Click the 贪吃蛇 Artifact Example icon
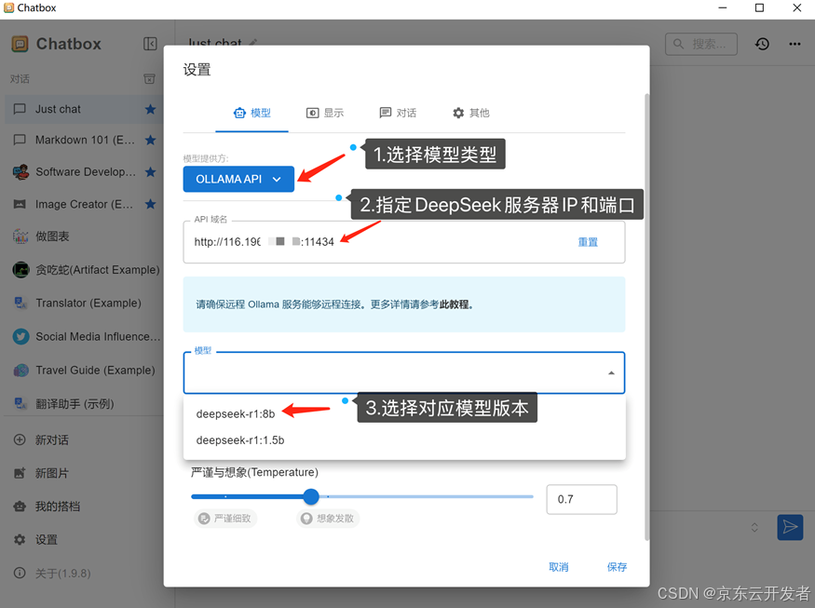The height and width of the screenshot is (608, 815). click(x=20, y=270)
